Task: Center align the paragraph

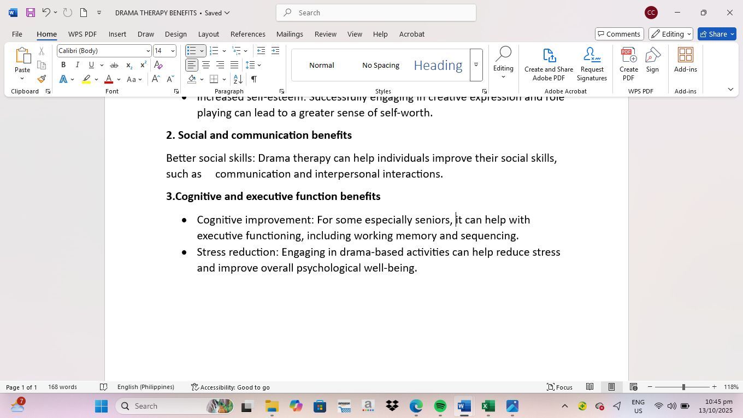Action: coord(206,65)
